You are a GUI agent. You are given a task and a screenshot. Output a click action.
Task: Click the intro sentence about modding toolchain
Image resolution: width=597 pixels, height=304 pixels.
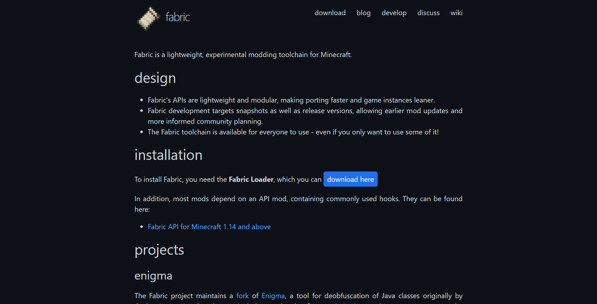pos(243,55)
